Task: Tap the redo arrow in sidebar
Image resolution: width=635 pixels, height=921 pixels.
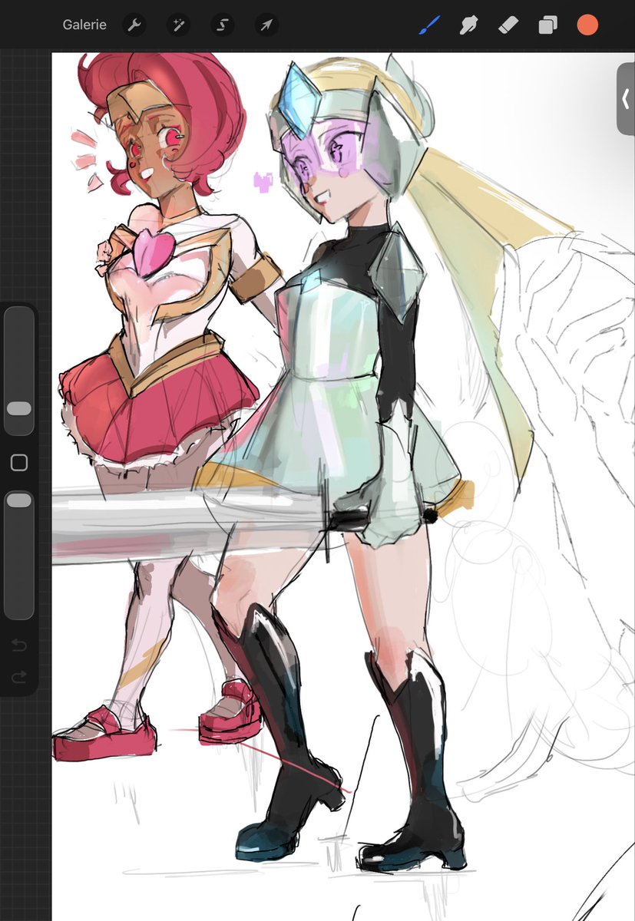Action: coord(19,677)
